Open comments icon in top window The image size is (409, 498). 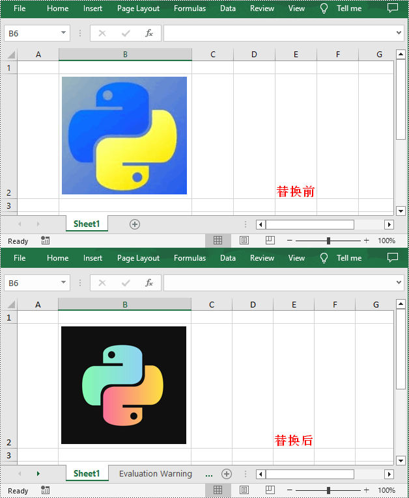pos(393,8)
